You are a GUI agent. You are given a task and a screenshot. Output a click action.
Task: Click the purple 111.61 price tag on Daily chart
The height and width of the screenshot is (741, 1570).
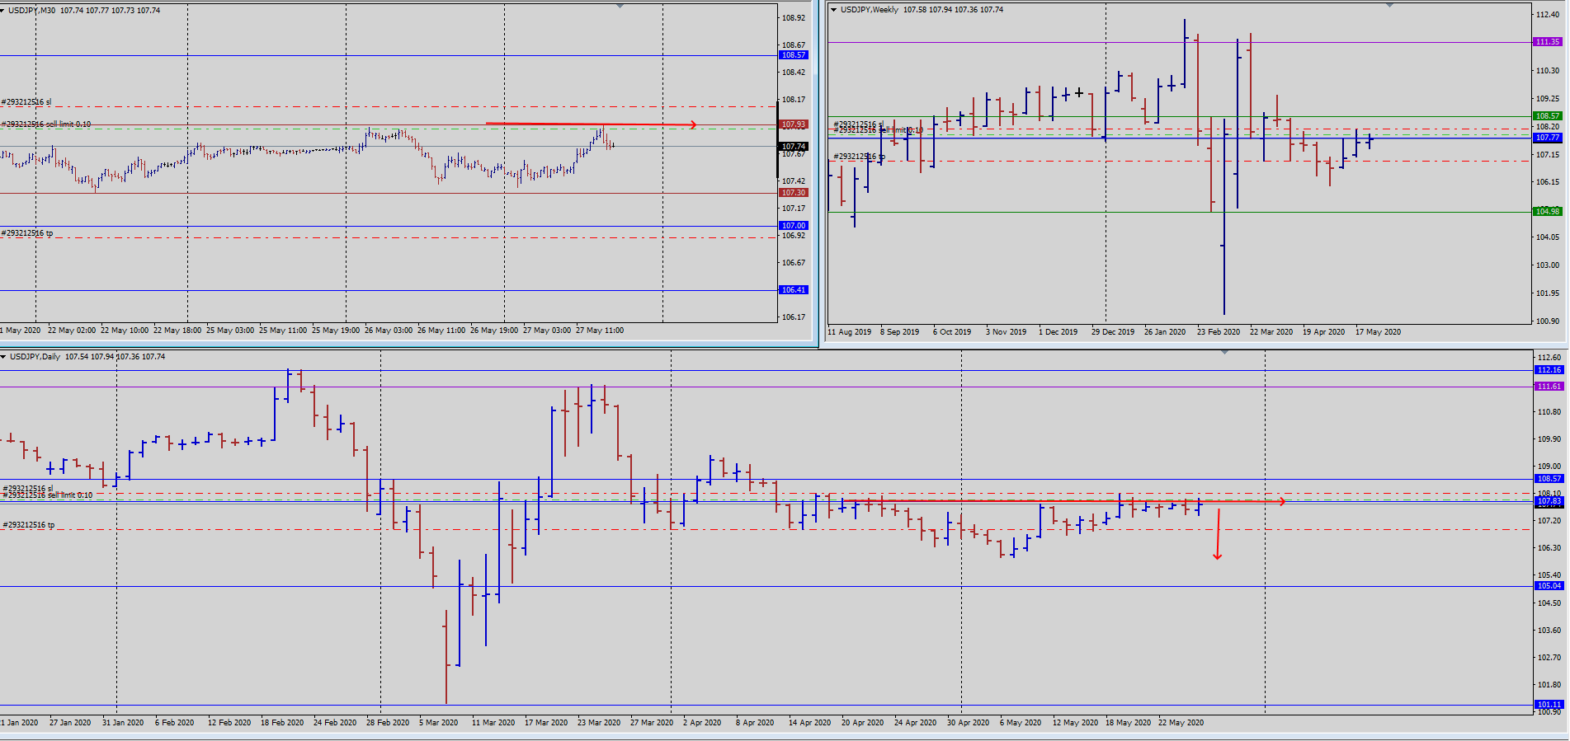pos(1549,387)
